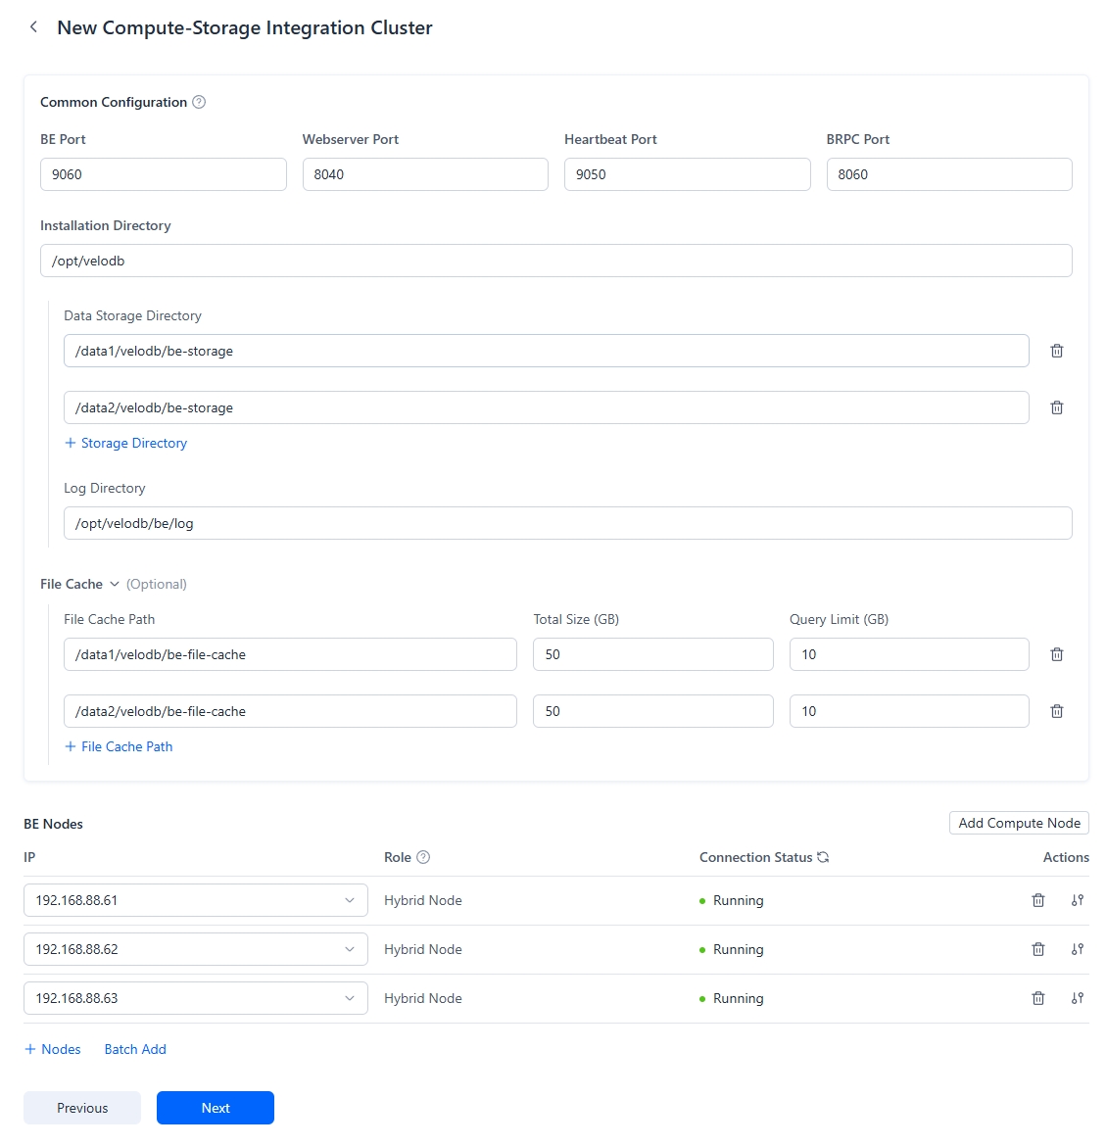Viewport: 1106px width, 1146px height.
Task: Click the Batch Add link
Action: [x=135, y=1049]
